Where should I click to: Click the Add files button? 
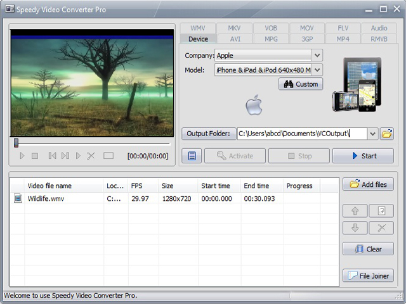point(368,184)
